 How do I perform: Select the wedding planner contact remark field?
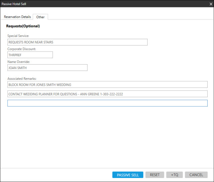107,94
